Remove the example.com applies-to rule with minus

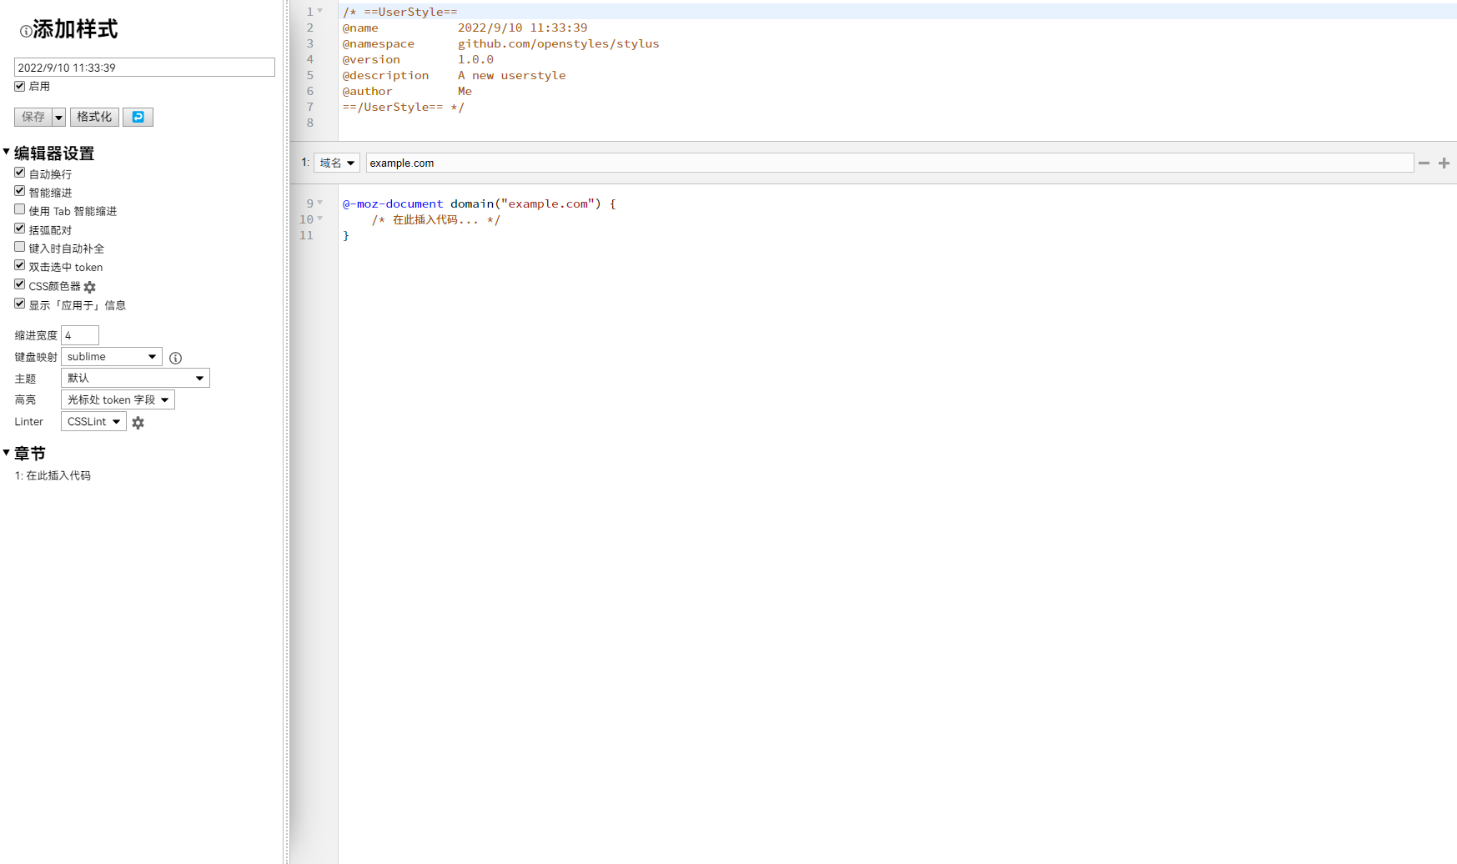(x=1424, y=163)
